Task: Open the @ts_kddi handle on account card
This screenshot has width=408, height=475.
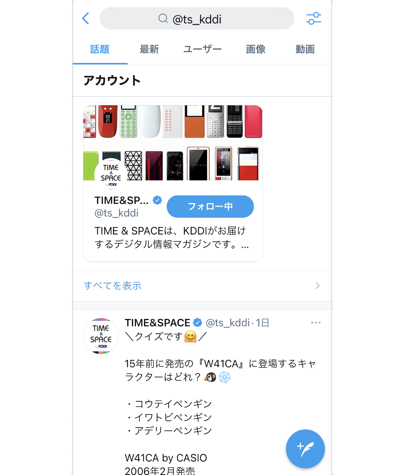Action: [x=117, y=213]
